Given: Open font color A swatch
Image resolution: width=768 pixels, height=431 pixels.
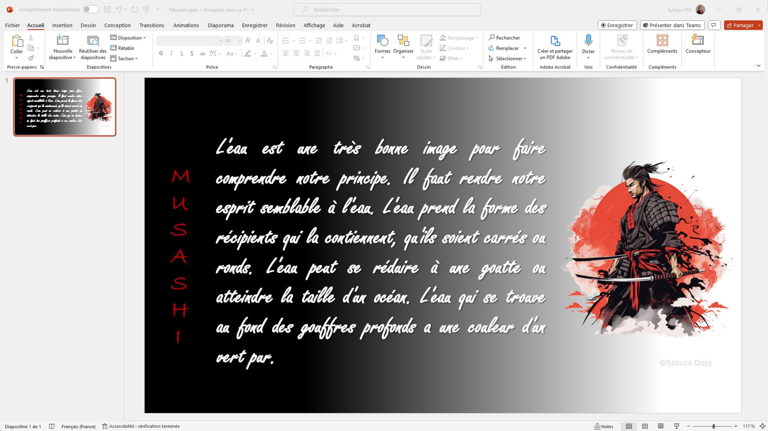Looking at the screenshot, I should pyautogui.click(x=264, y=53).
